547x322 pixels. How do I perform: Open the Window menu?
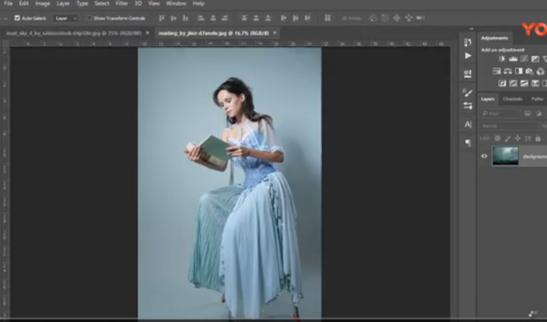coord(176,3)
